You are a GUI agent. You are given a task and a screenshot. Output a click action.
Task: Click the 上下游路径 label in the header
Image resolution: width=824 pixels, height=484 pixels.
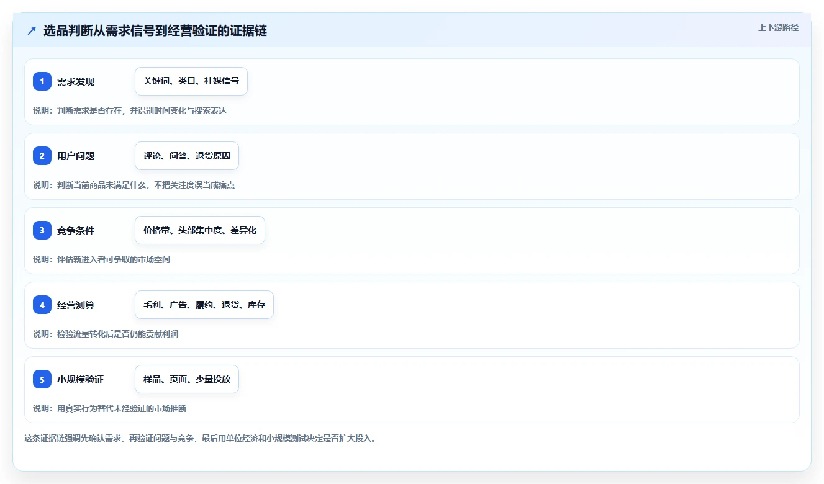point(778,27)
